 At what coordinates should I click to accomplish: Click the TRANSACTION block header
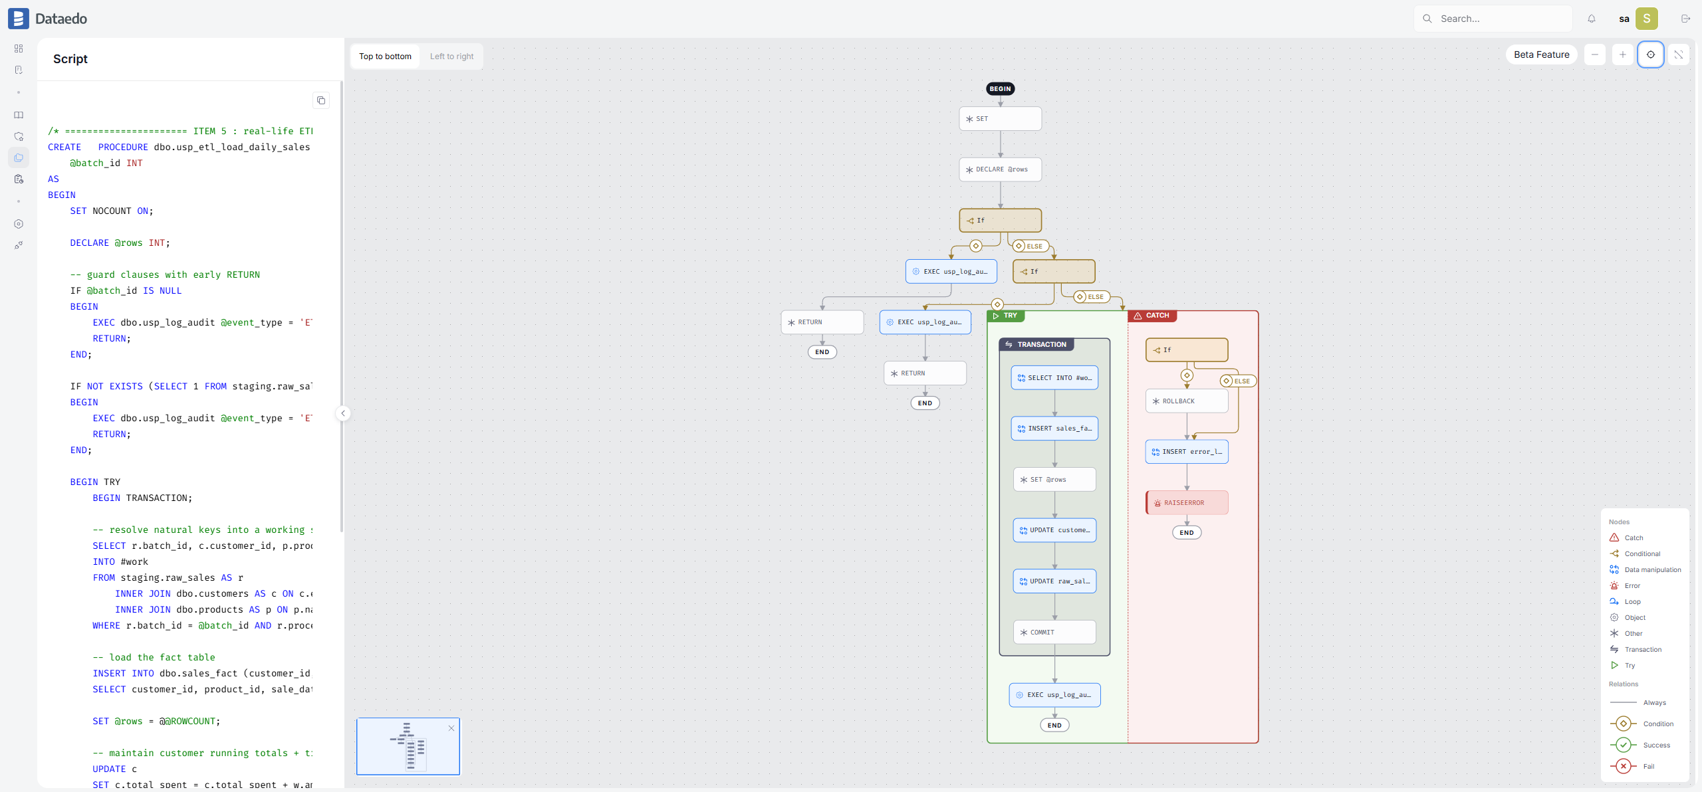pos(1036,344)
